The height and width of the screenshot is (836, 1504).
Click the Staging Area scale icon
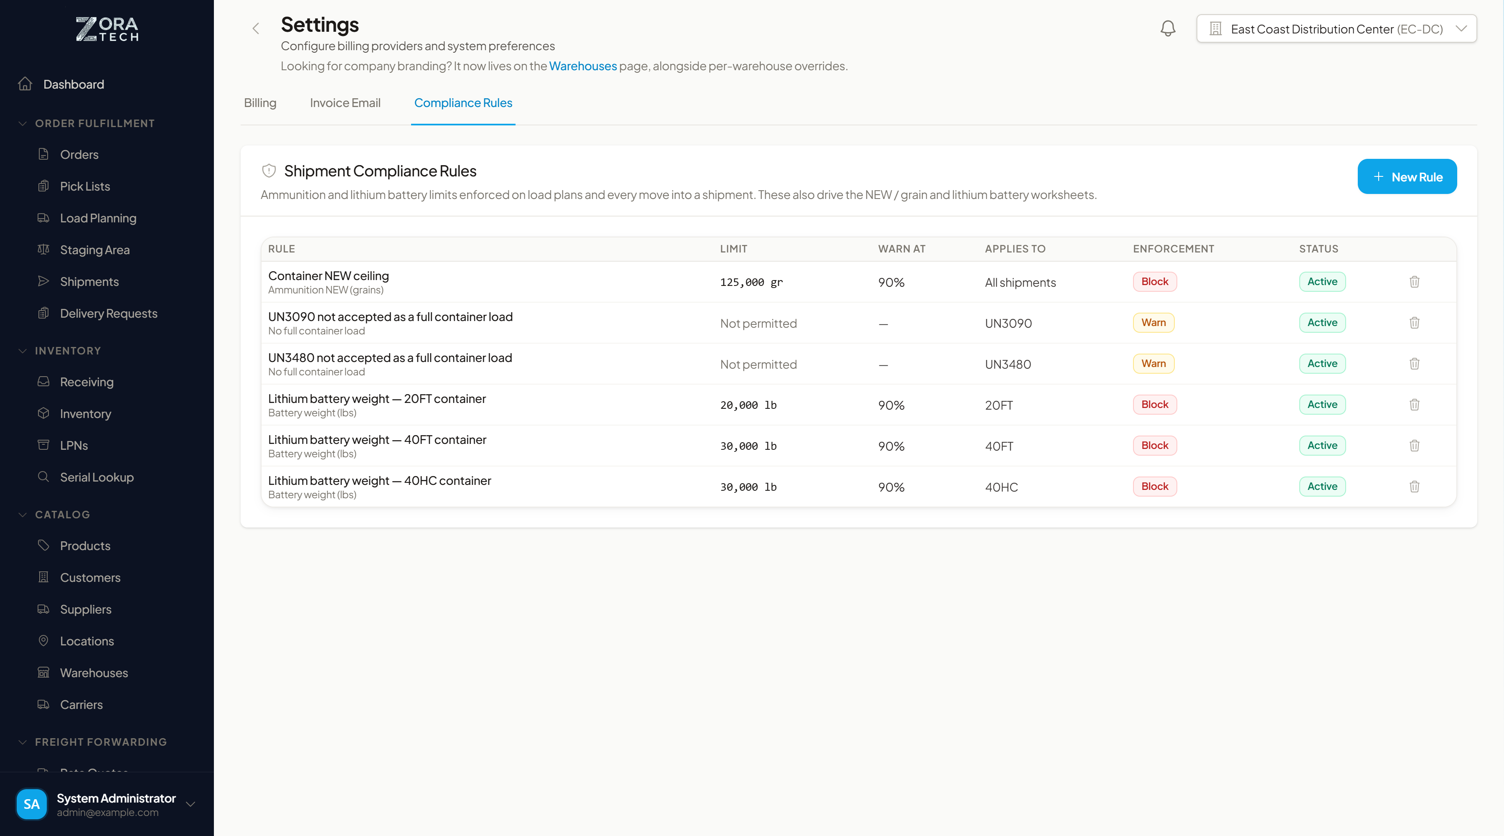tap(43, 250)
